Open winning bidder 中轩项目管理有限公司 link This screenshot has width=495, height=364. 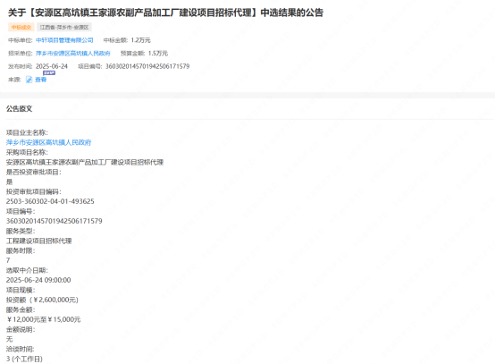(x=64, y=40)
